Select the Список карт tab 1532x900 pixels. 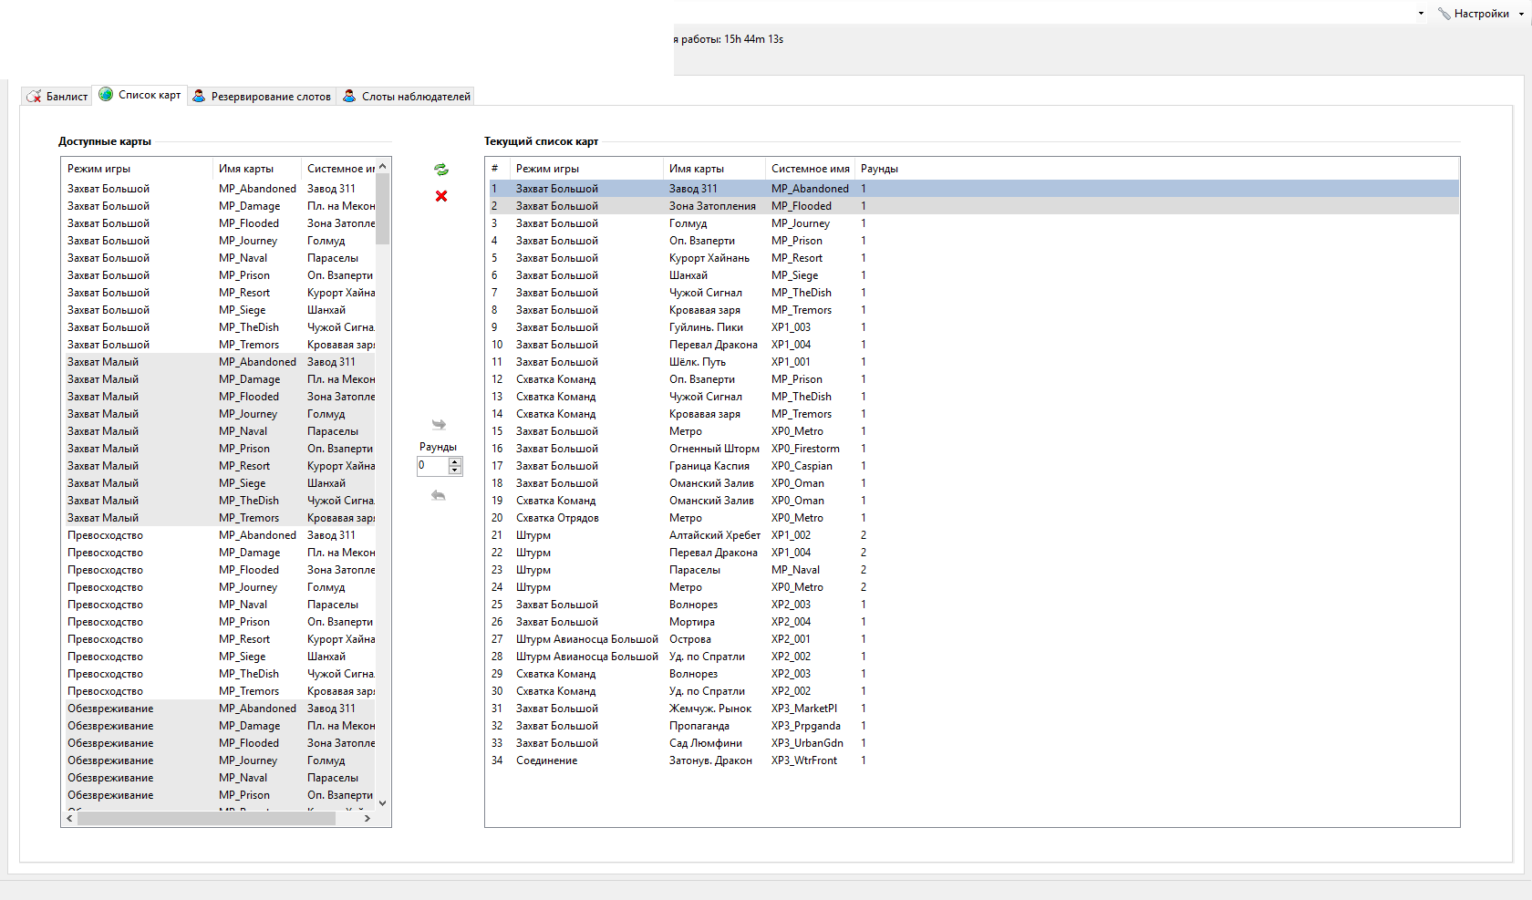(x=140, y=95)
